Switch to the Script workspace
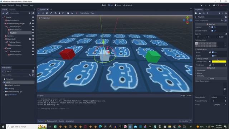Image resolution: width=229 pixels, height=129 pixels. tap(118, 5)
